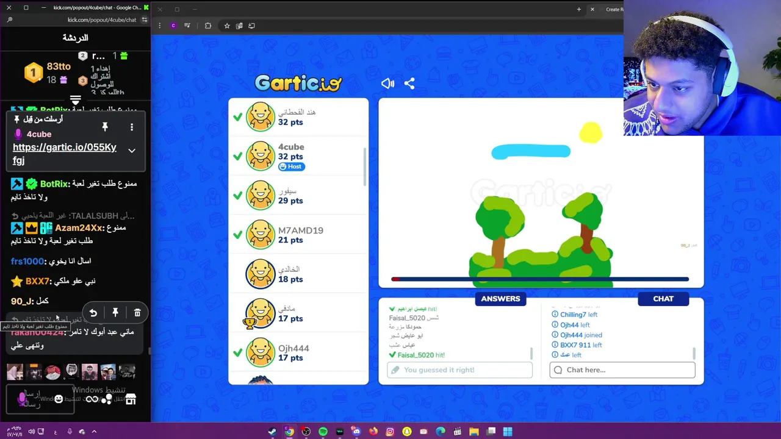Bookmark this page with star icon
The image size is (781, 439).
tap(227, 26)
